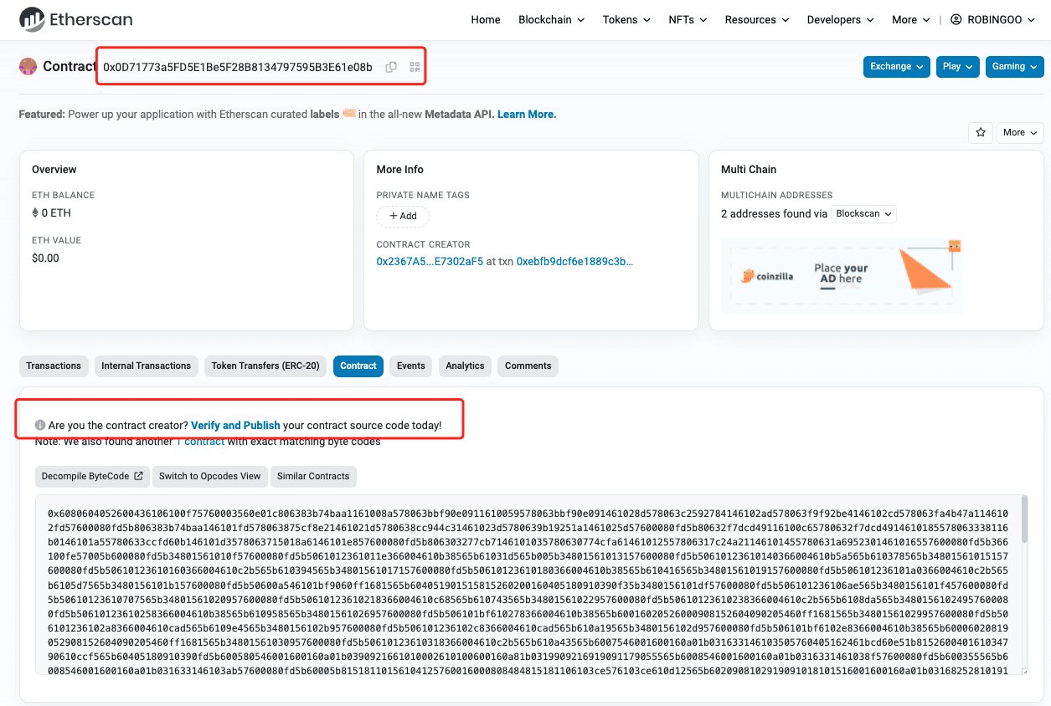Switch to the Internal Transactions tab
Image resolution: width=1051 pixels, height=706 pixels.
pos(147,366)
